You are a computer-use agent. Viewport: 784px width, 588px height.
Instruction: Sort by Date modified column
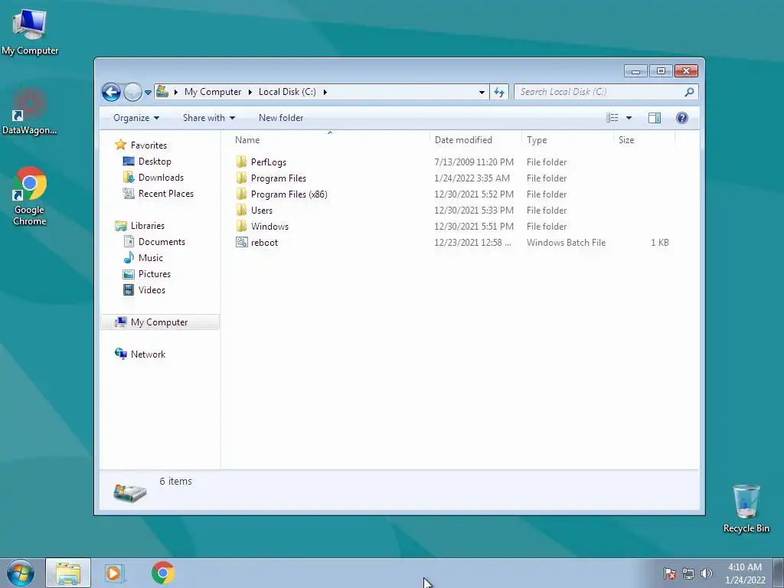[x=475, y=140]
